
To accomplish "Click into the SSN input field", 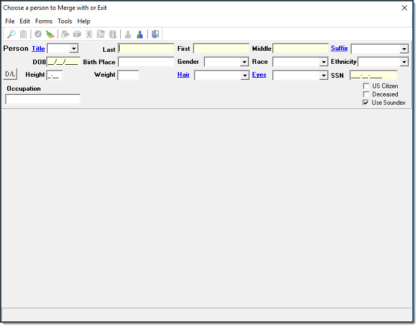I will point(373,75).
